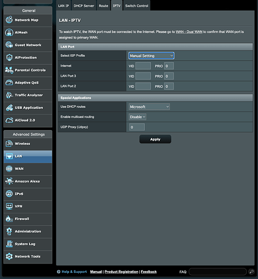This screenshot has height=279, width=258.
Task: Change the Enable multicast routing dropdown
Action: 138,117
